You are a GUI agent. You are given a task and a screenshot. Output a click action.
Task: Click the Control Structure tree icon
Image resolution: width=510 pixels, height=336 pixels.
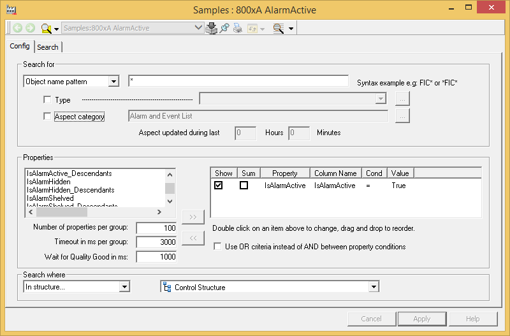tap(167, 287)
